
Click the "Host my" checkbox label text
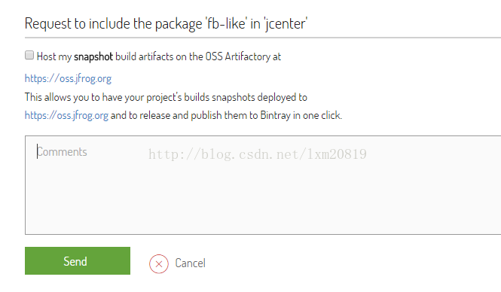click(x=54, y=56)
